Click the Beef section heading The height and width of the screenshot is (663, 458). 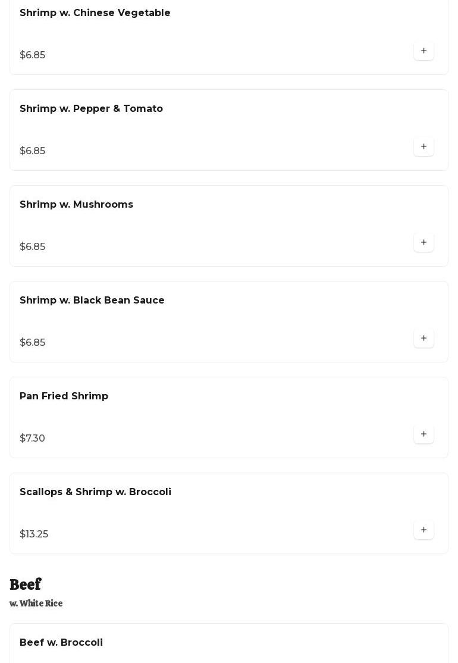(26, 584)
